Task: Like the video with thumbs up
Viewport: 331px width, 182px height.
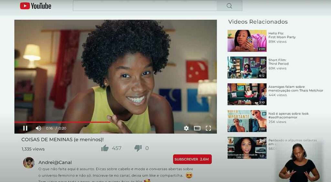Action: pos(105,148)
